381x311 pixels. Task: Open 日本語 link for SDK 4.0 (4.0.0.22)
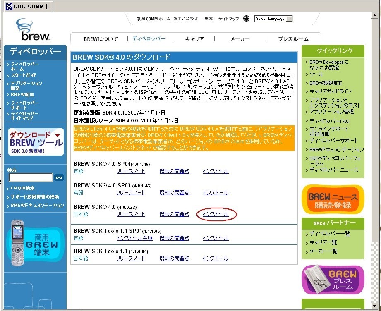[81, 214]
